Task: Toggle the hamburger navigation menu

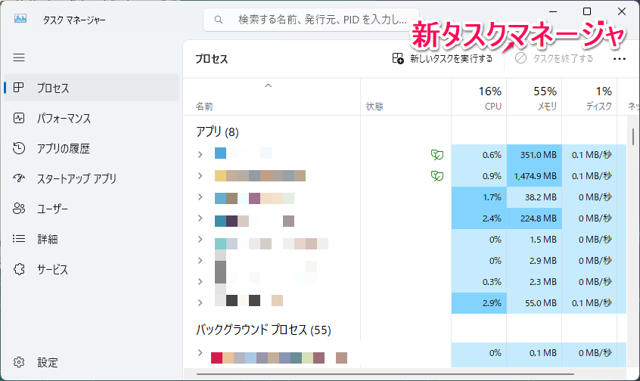Action: [19, 57]
